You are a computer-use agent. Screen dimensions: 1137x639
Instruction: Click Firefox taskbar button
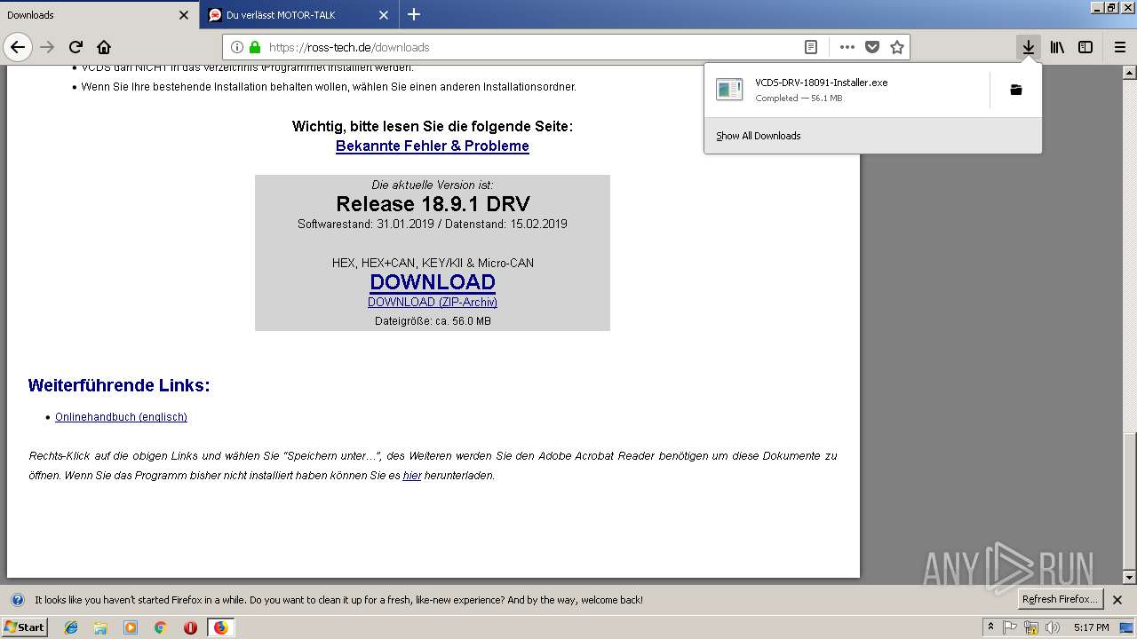click(220, 627)
